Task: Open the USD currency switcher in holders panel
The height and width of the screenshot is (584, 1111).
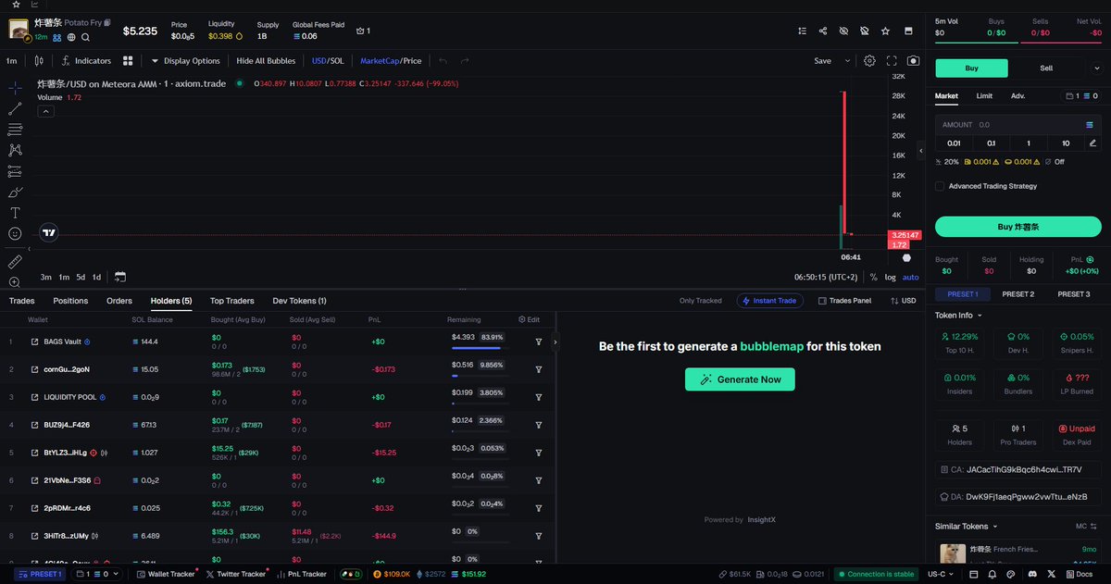Action: (x=903, y=301)
